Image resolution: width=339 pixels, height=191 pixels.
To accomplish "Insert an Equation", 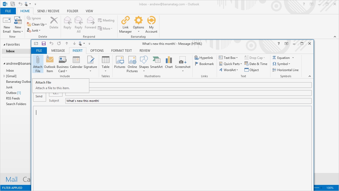I will (283, 58).
